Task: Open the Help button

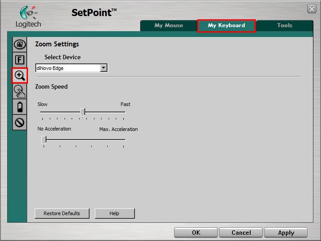Action: 115,213
